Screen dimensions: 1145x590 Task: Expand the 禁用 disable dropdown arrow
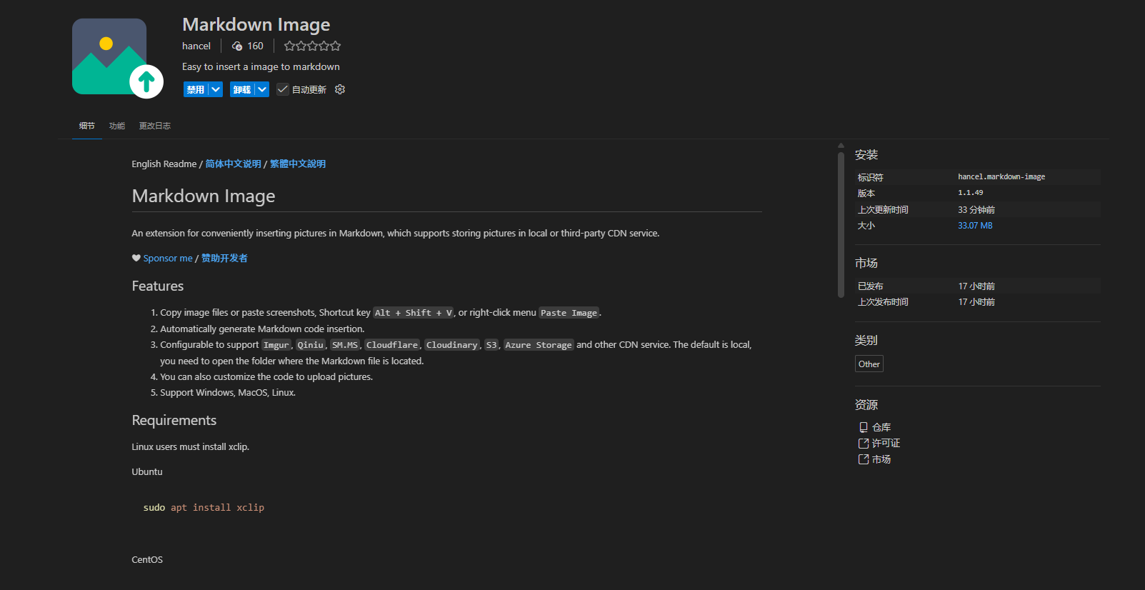[x=216, y=89]
